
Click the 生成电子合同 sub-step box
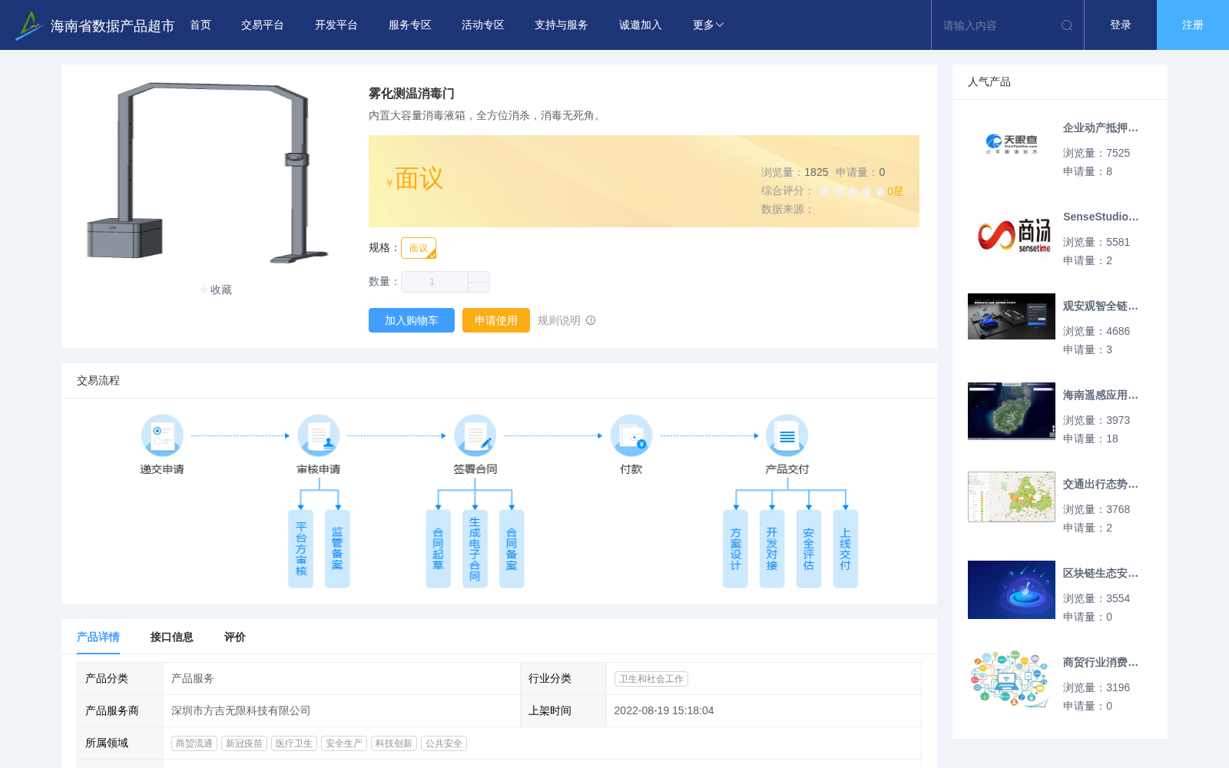click(x=475, y=548)
